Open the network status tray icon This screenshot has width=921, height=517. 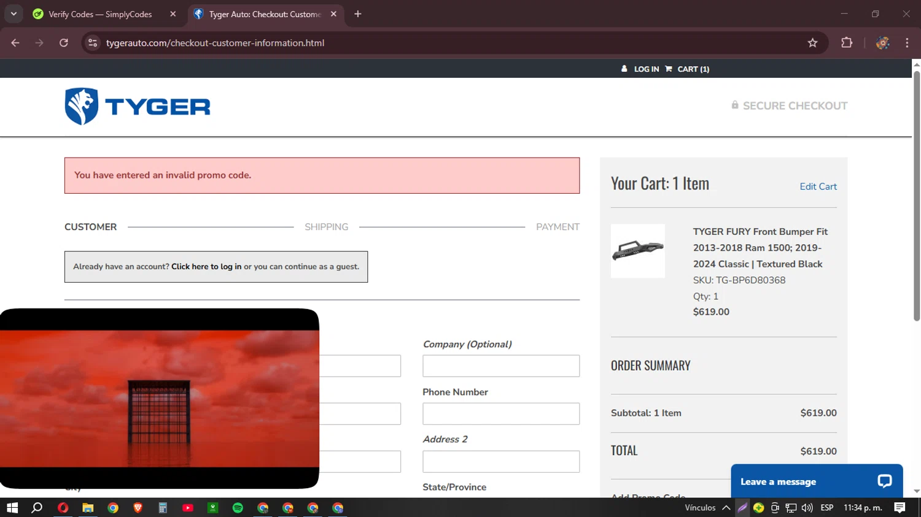pos(791,508)
